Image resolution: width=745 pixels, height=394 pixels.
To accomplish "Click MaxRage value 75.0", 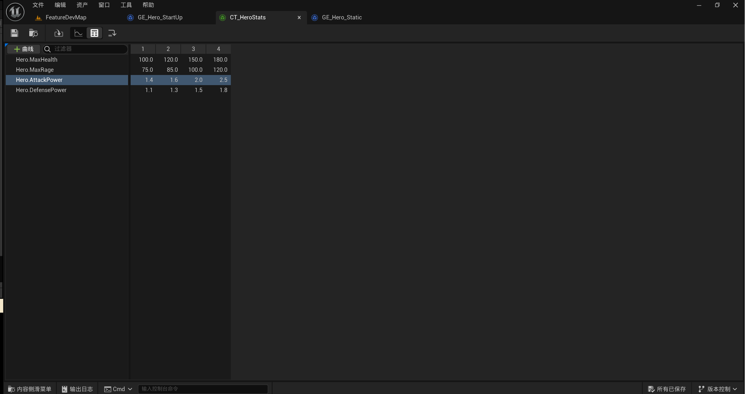I will click(x=147, y=70).
